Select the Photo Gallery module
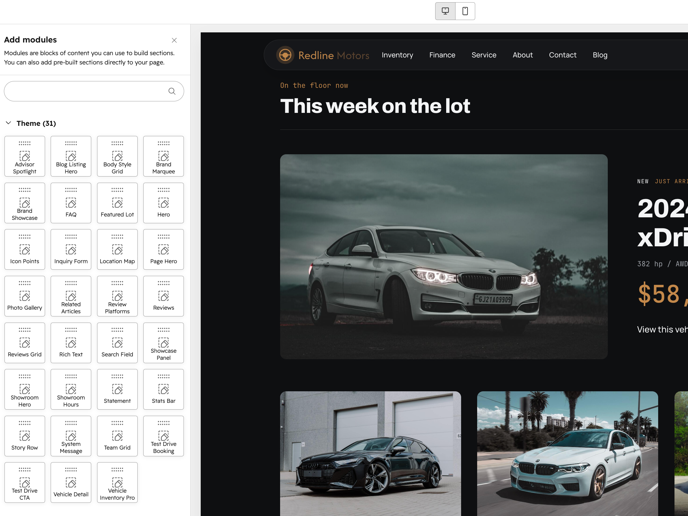The height and width of the screenshot is (516, 688). 24,296
